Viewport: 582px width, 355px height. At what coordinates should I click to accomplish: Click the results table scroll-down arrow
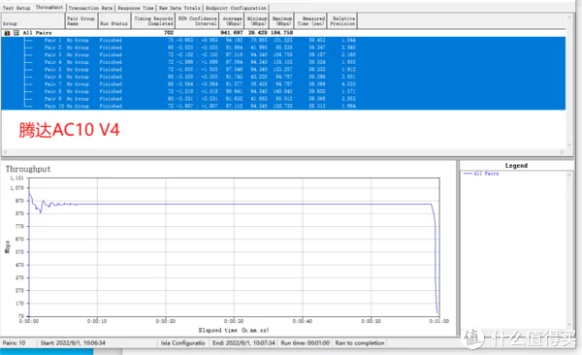click(569, 145)
